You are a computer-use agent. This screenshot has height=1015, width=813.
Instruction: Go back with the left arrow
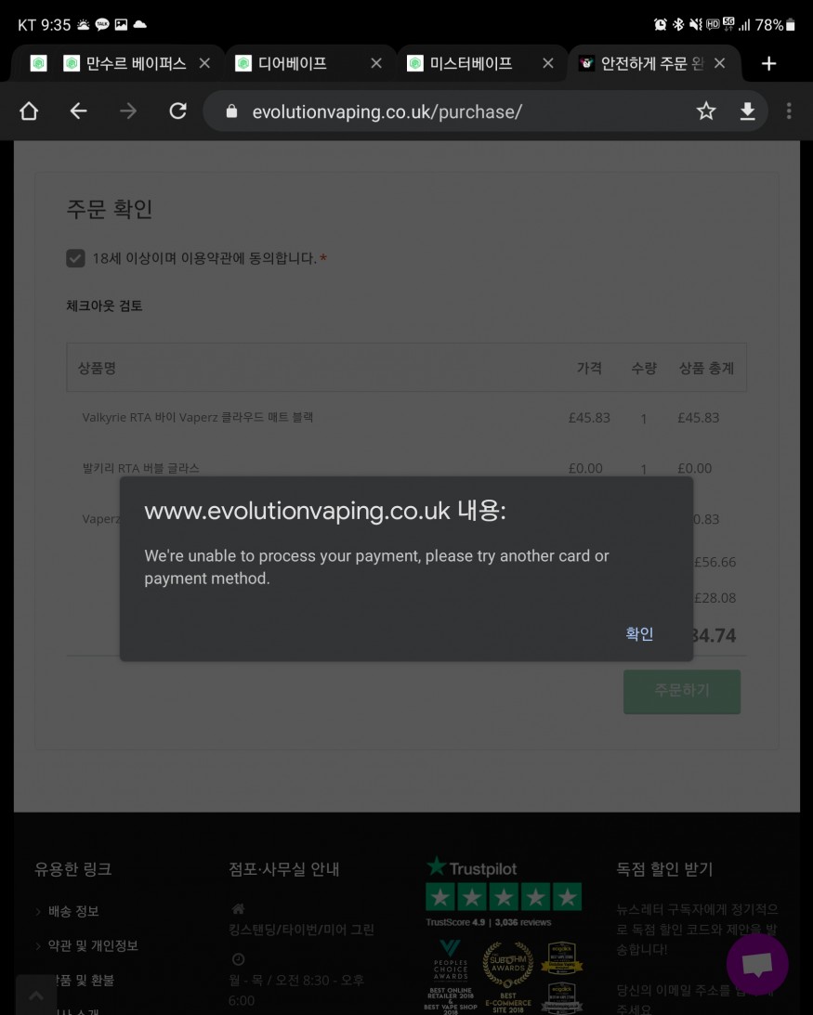79,111
